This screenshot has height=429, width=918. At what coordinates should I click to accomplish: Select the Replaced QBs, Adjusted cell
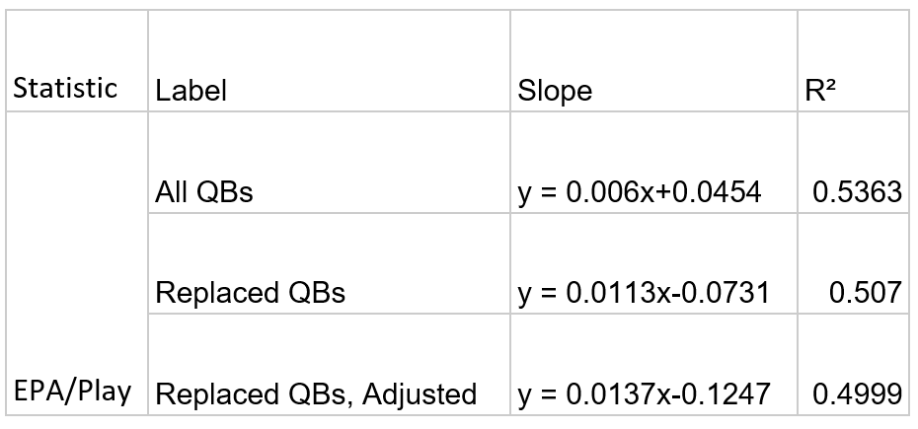(x=316, y=394)
